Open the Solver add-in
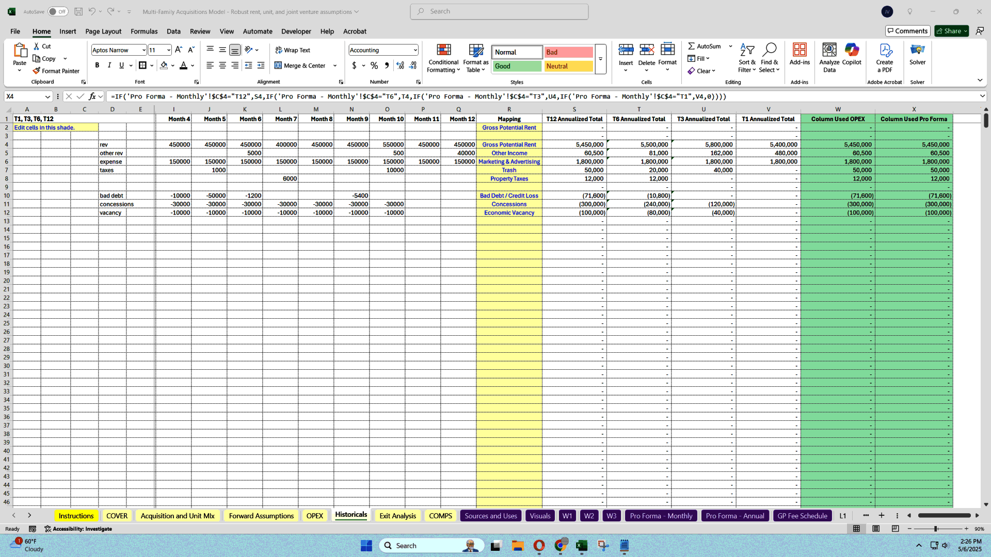The image size is (991, 557). pos(917,54)
